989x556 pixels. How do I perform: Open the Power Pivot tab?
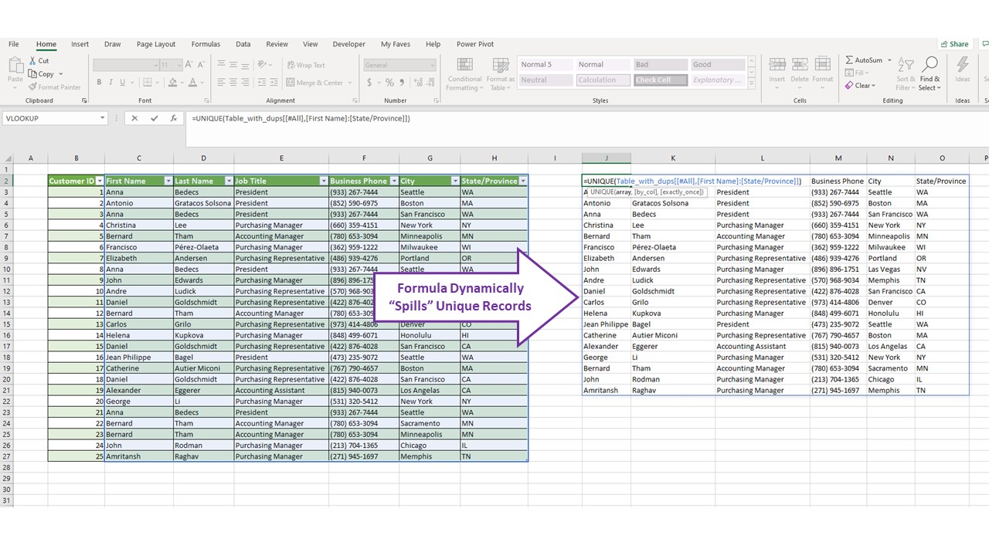click(x=475, y=44)
